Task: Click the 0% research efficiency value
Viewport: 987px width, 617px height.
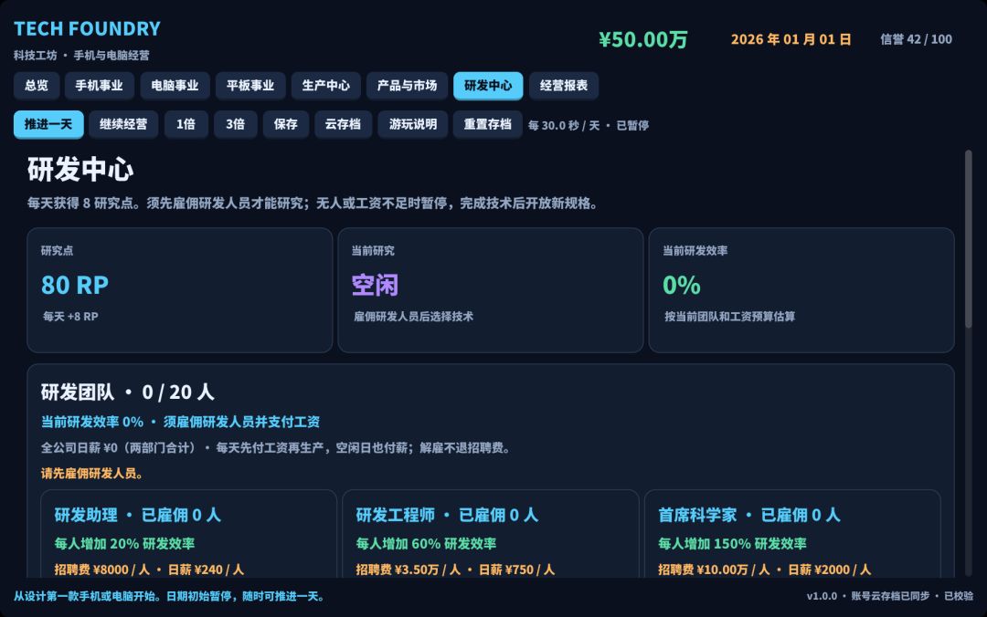Action: click(x=682, y=285)
